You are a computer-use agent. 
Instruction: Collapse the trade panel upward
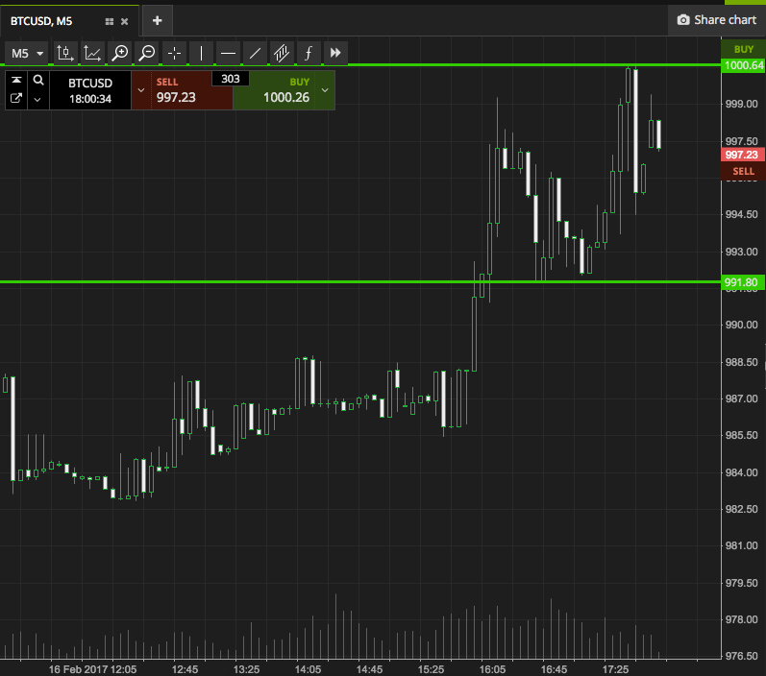point(16,80)
